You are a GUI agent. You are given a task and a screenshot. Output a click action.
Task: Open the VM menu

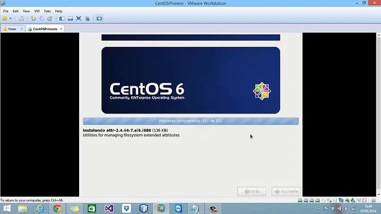pyautogui.click(x=37, y=11)
